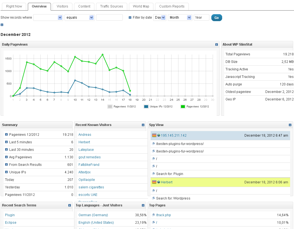294x229 pixels.
Task: Select the Overview tab
Action: [39, 6]
